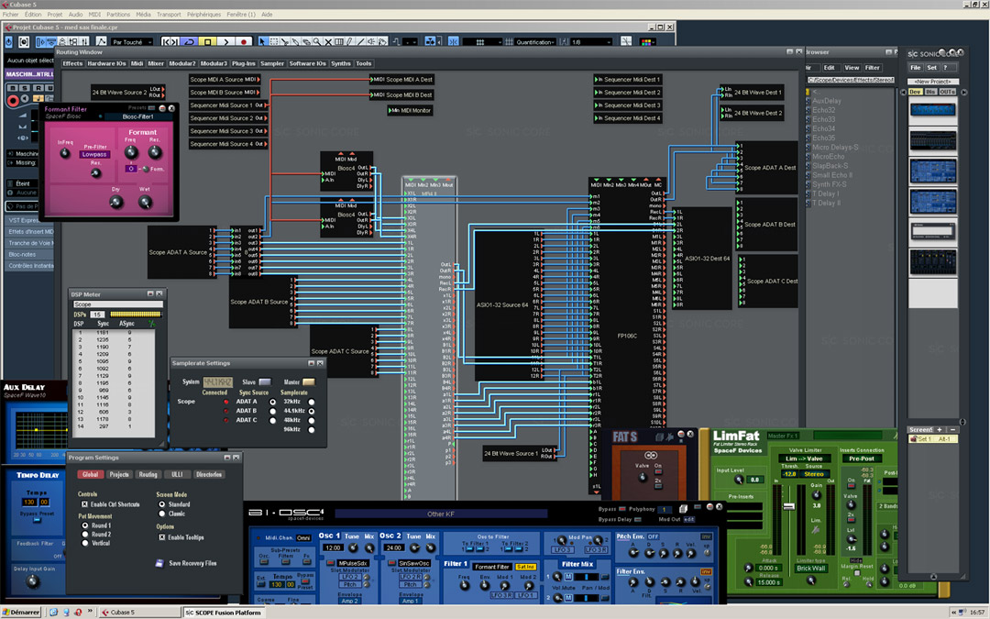Open the Hardware IOs menu in Routing Window
990x619 pixels.
(x=106, y=64)
